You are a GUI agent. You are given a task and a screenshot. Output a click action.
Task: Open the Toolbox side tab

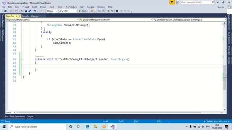[229, 61]
